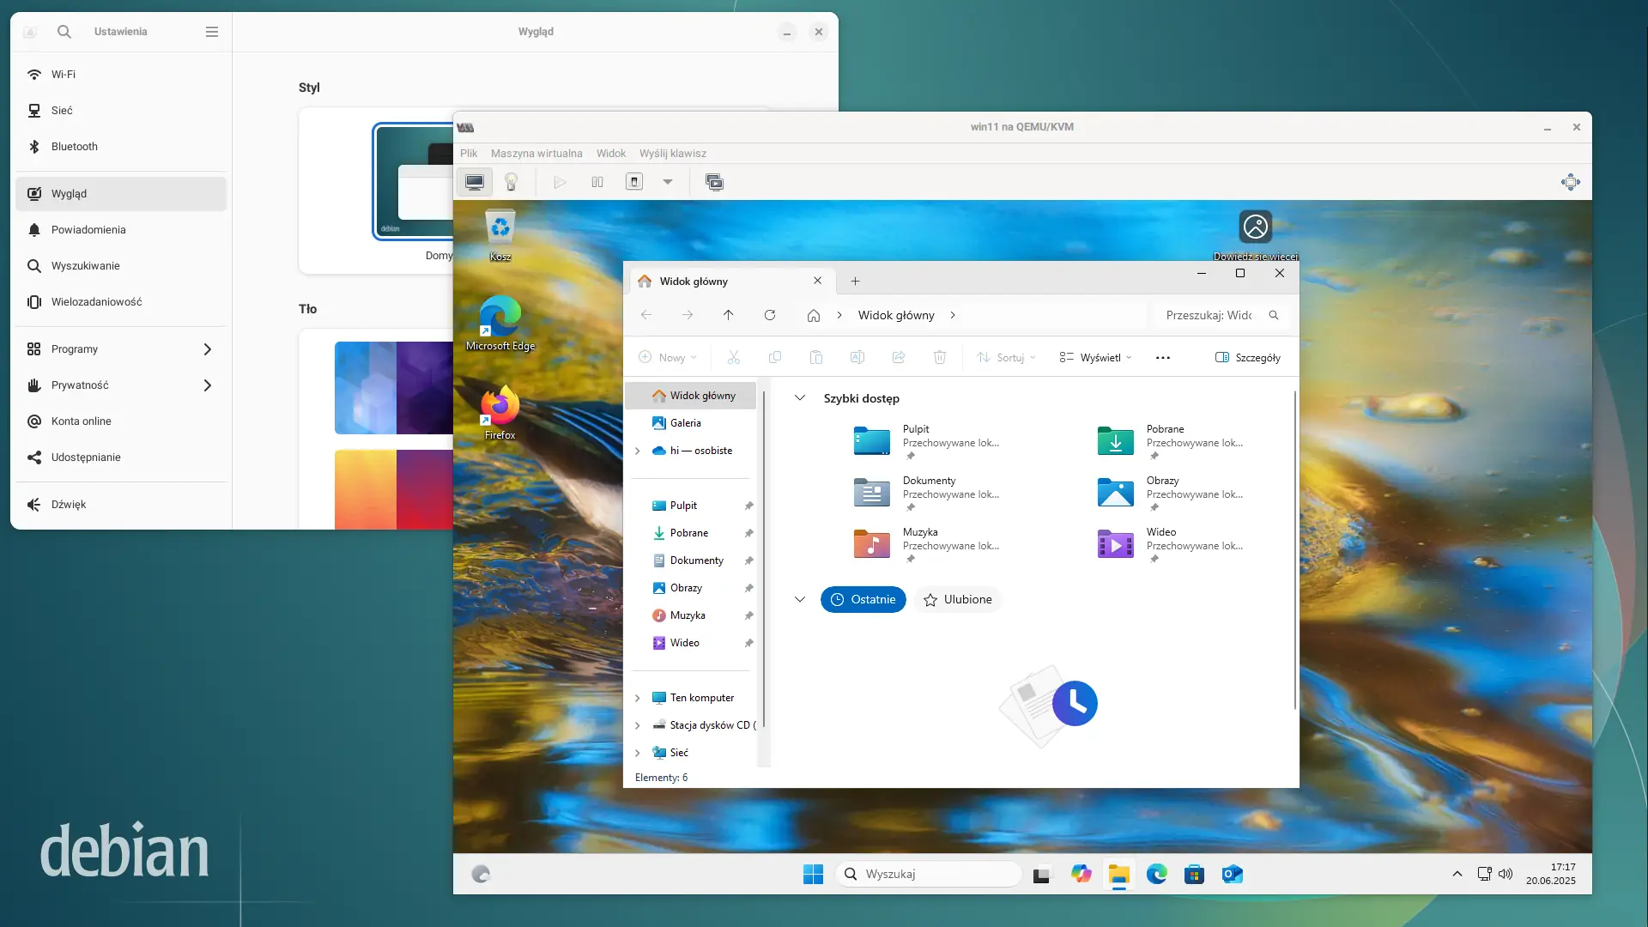Collapse the Szybki dostęp section
1648x927 pixels.
(x=800, y=398)
